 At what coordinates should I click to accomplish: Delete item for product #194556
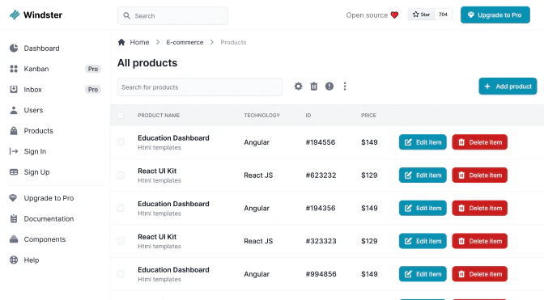[479, 142]
